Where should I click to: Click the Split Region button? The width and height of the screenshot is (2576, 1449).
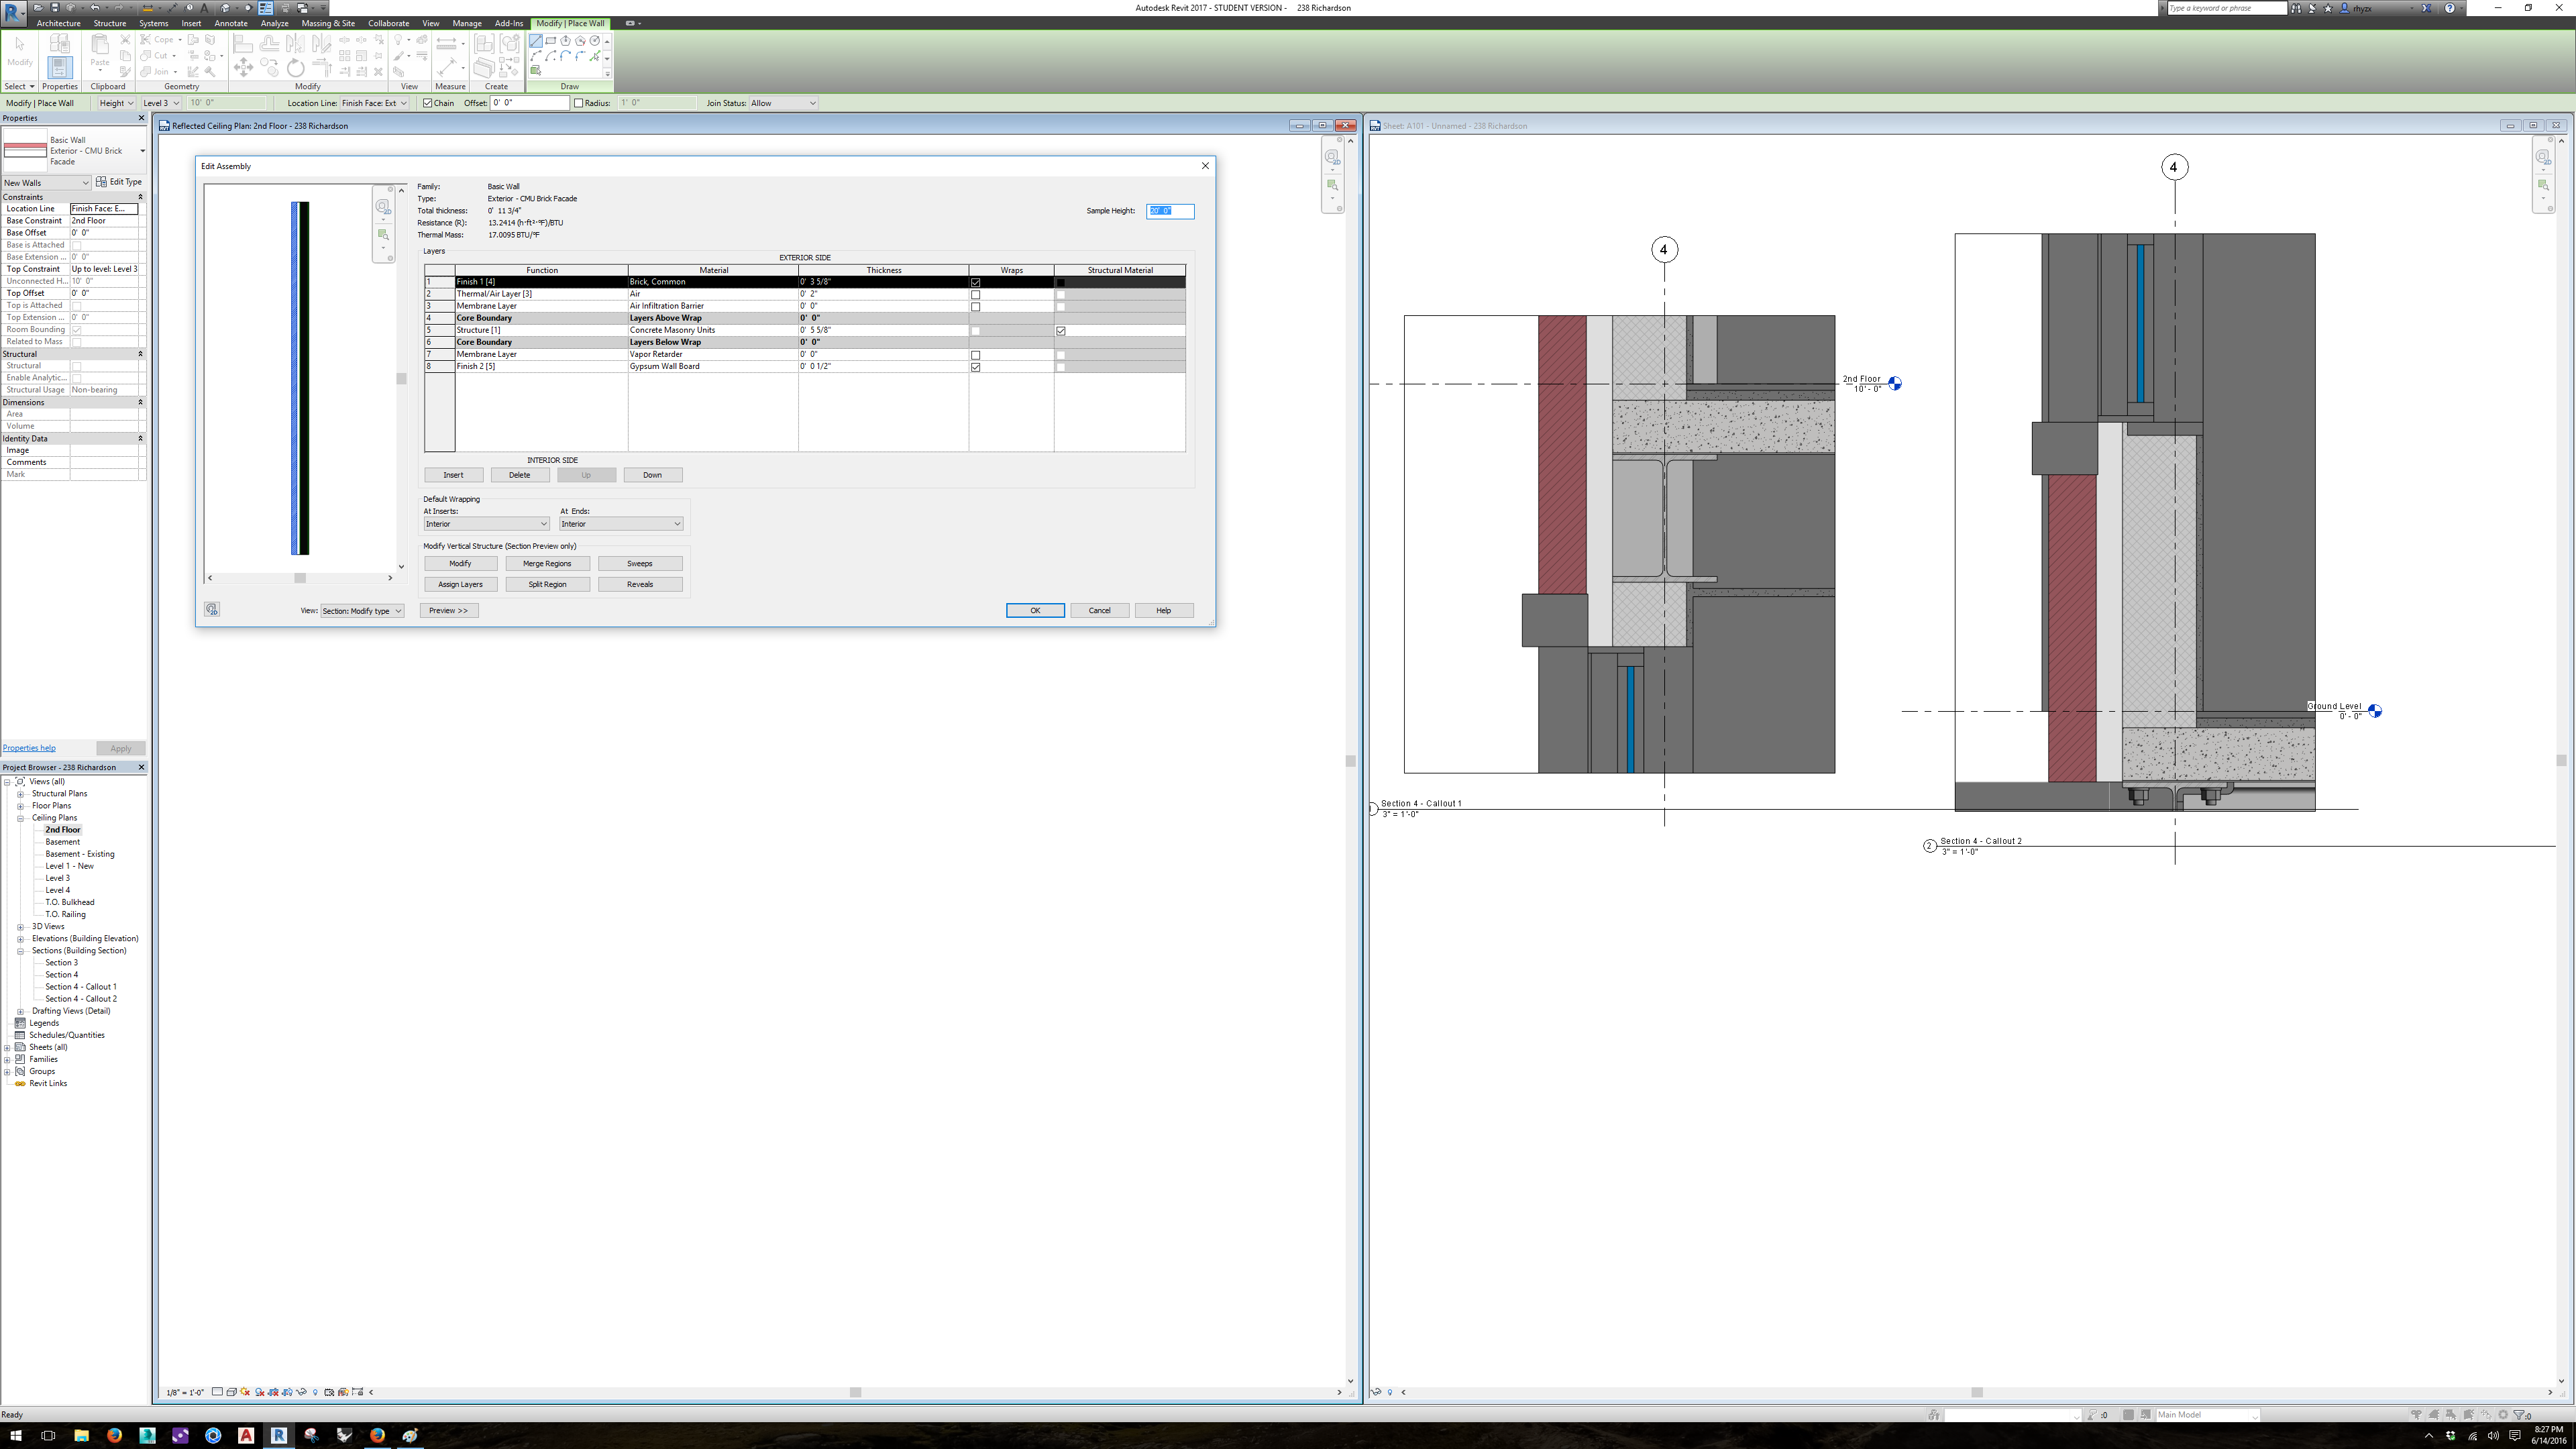click(x=547, y=584)
